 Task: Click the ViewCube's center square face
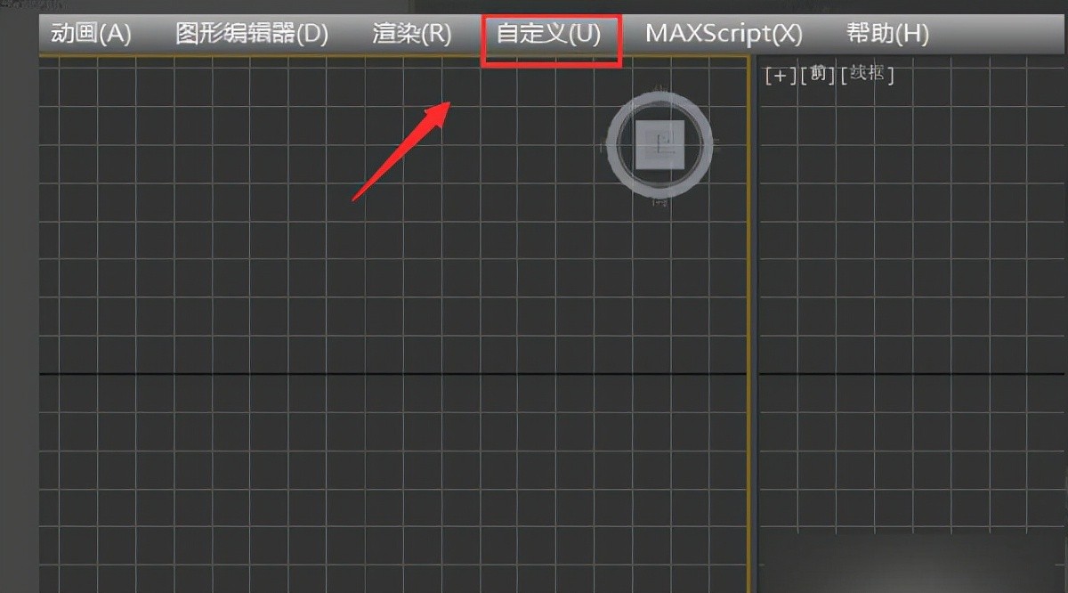(x=659, y=144)
